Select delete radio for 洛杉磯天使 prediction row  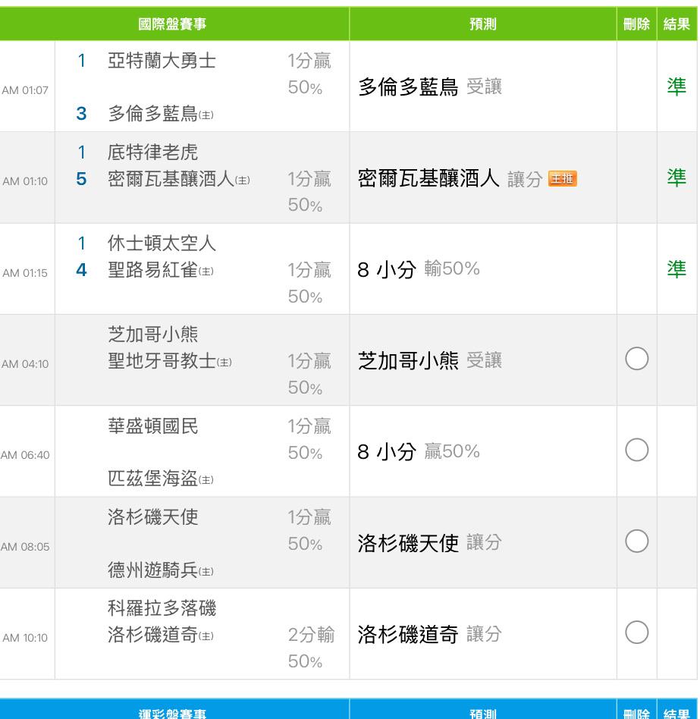pos(636,541)
